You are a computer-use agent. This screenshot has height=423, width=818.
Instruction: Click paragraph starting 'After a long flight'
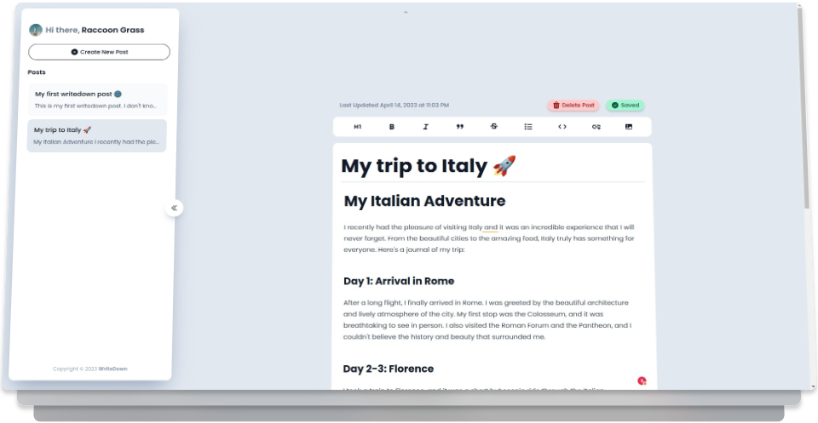[487, 320]
